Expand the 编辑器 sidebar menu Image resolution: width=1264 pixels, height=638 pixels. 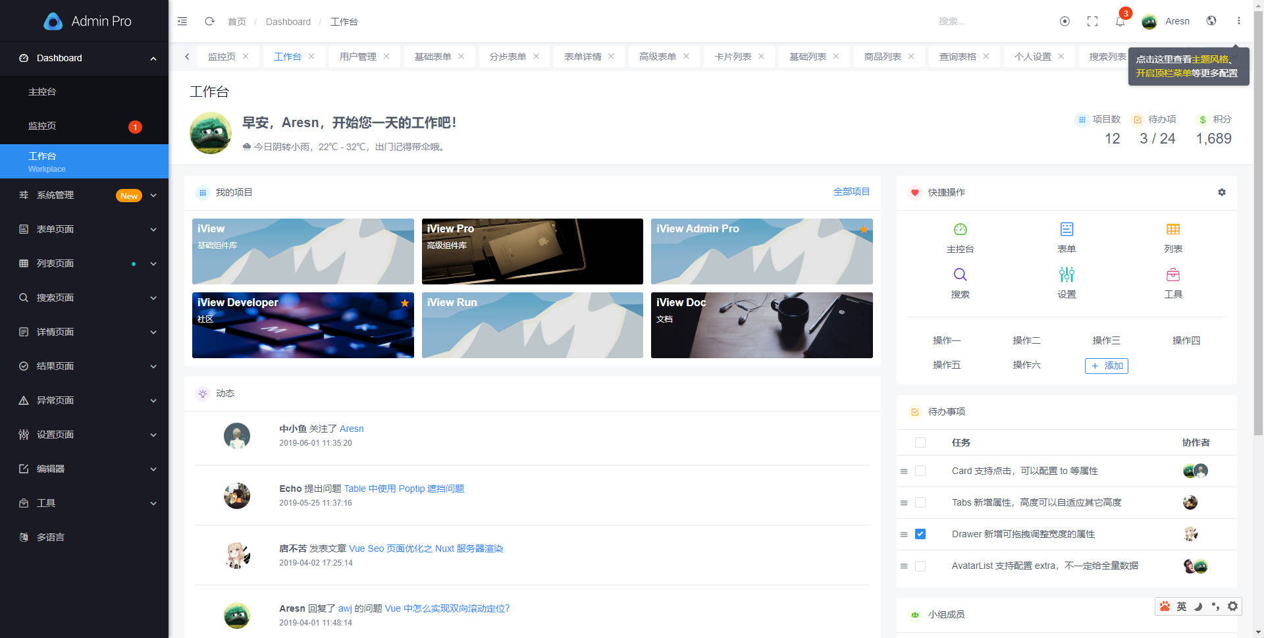(84, 469)
